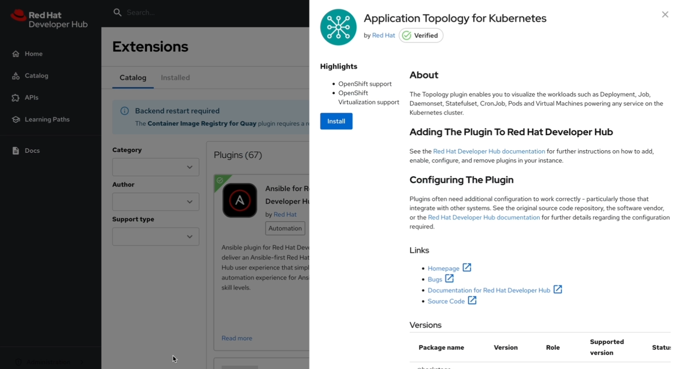This screenshot has width=682, height=369.
Task: Switch to the Installed tab
Action: (x=175, y=78)
